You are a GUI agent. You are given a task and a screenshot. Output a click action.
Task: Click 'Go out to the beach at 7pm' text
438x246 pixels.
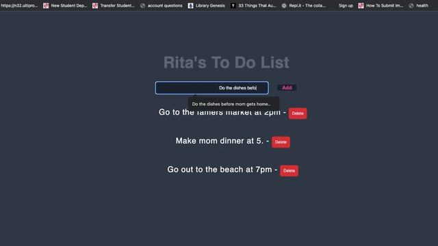click(x=220, y=169)
